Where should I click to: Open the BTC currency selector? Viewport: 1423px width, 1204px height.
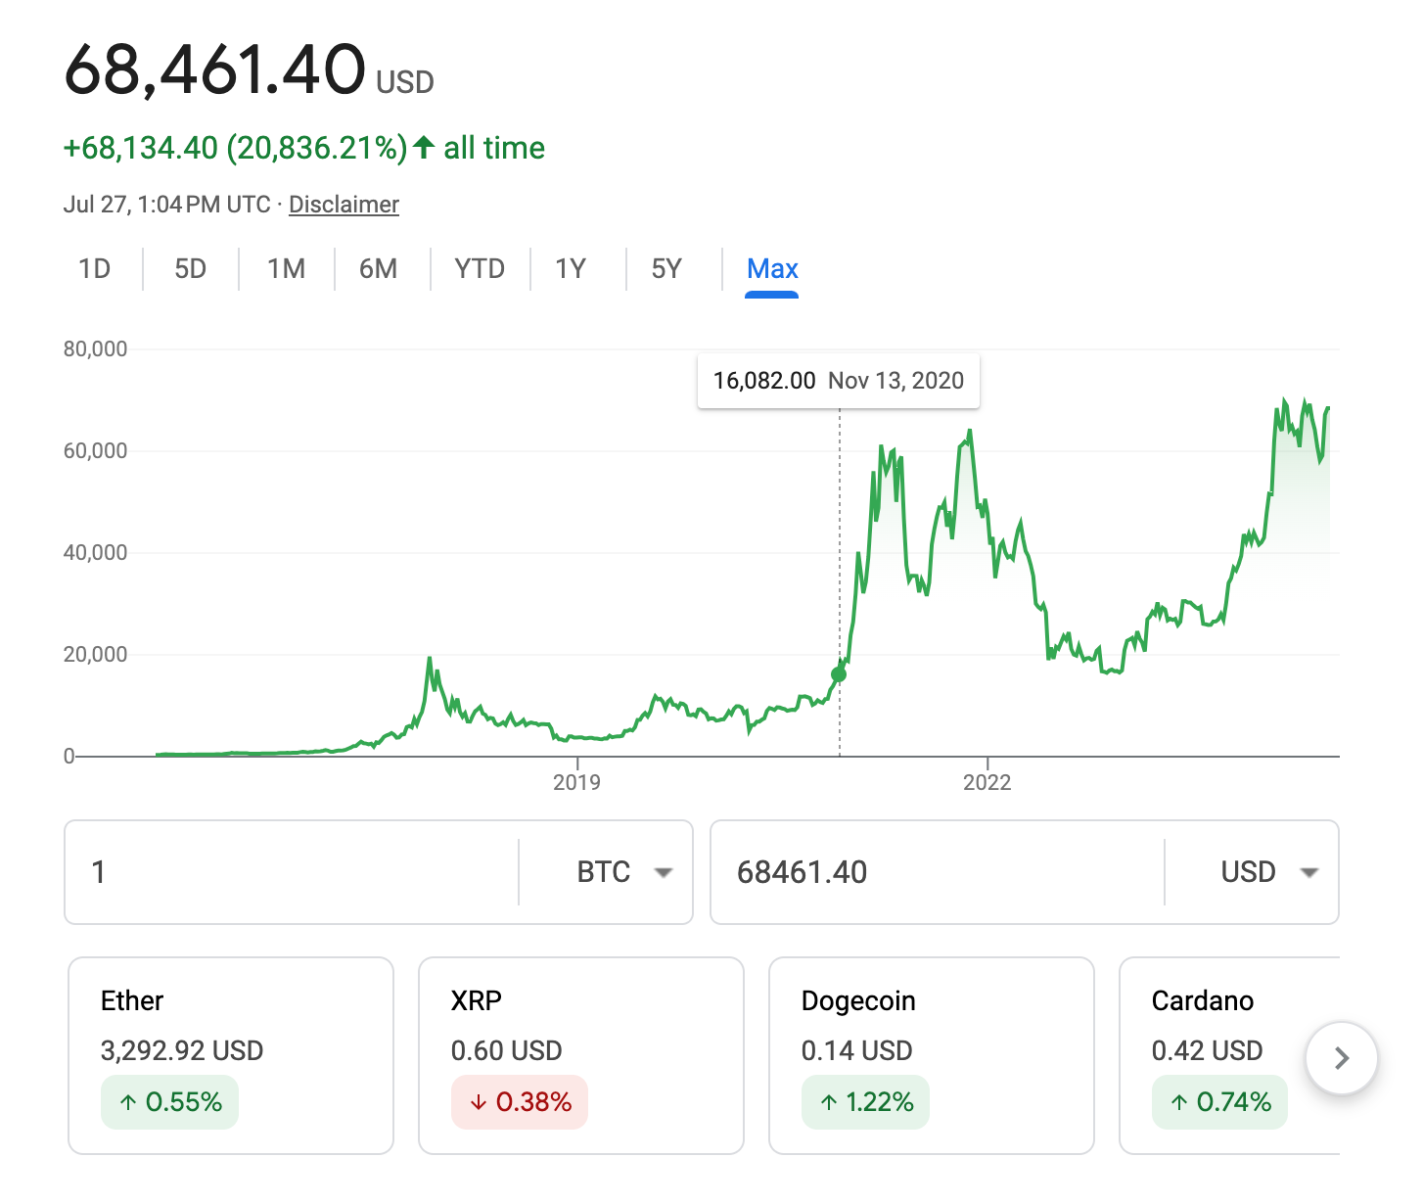(626, 871)
